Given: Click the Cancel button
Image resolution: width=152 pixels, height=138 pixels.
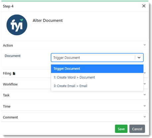Looking at the screenshot, I should [x=137, y=129].
